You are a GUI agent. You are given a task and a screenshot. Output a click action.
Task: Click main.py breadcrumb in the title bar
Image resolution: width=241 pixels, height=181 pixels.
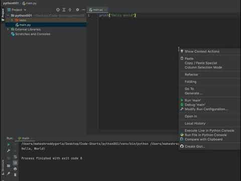pyautogui.click(x=29, y=3)
